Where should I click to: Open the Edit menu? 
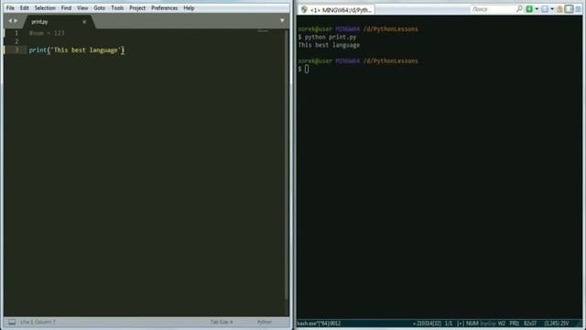click(x=25, y=8)
